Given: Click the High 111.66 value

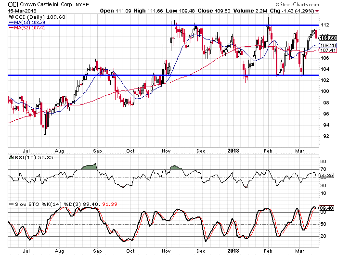Looking at the screenshot, I should pos(148,11).
